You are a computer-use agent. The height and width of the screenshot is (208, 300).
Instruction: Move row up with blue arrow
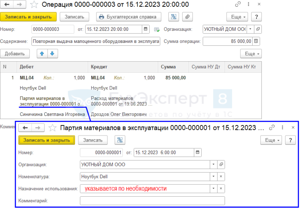click(x=42, y=54)
